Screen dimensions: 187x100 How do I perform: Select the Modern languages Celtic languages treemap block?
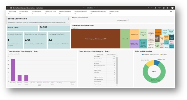[96, 39]
